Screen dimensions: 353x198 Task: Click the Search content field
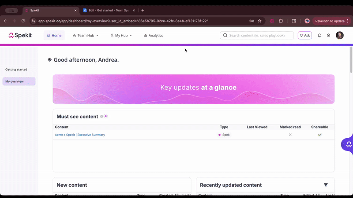[259, 35]
